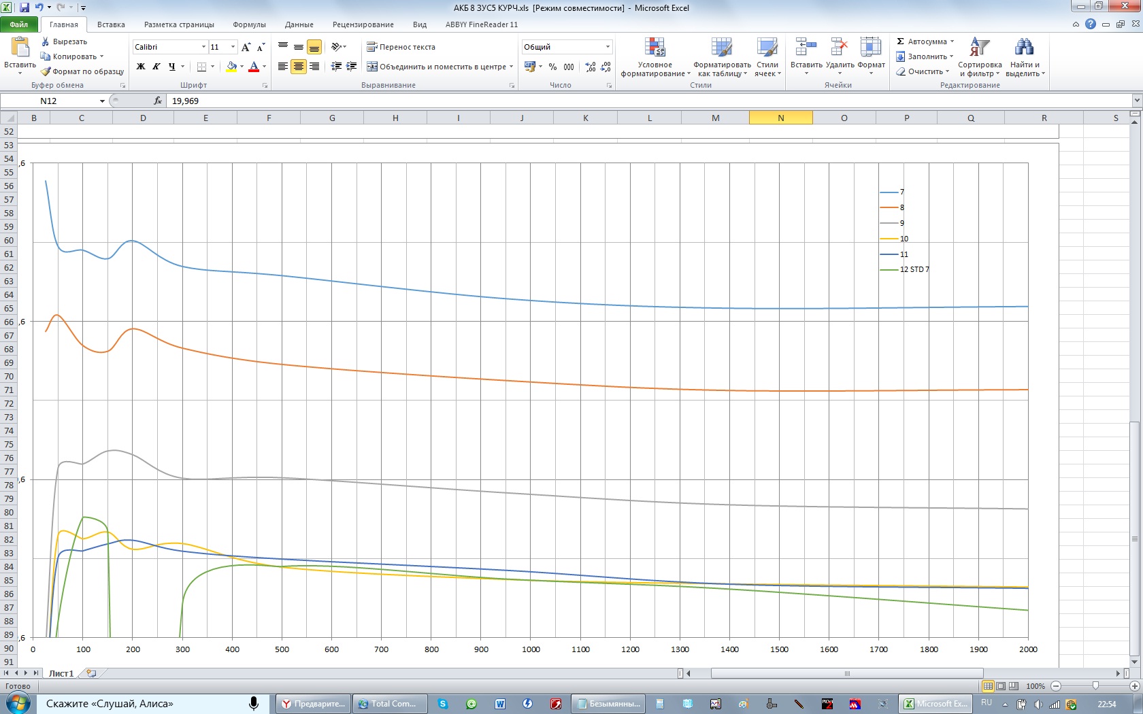Expand the Name Box dropdown for N12

point(102,101)
